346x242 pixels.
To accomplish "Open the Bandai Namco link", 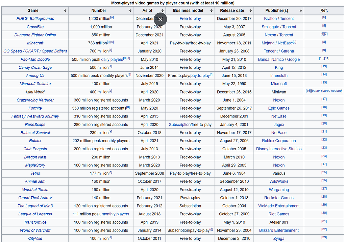I will click(271, 60).
